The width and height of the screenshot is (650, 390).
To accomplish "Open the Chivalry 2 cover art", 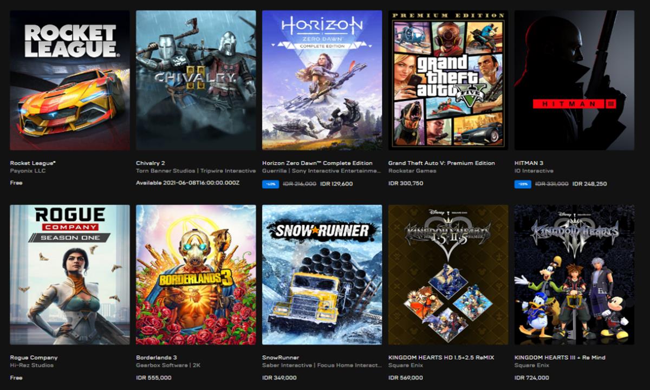I will click(x=196, y=80).
